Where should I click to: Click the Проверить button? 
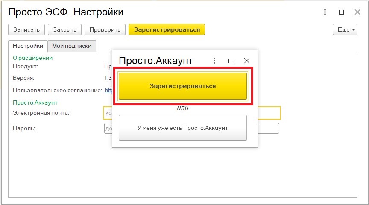(x=105, y=29)
